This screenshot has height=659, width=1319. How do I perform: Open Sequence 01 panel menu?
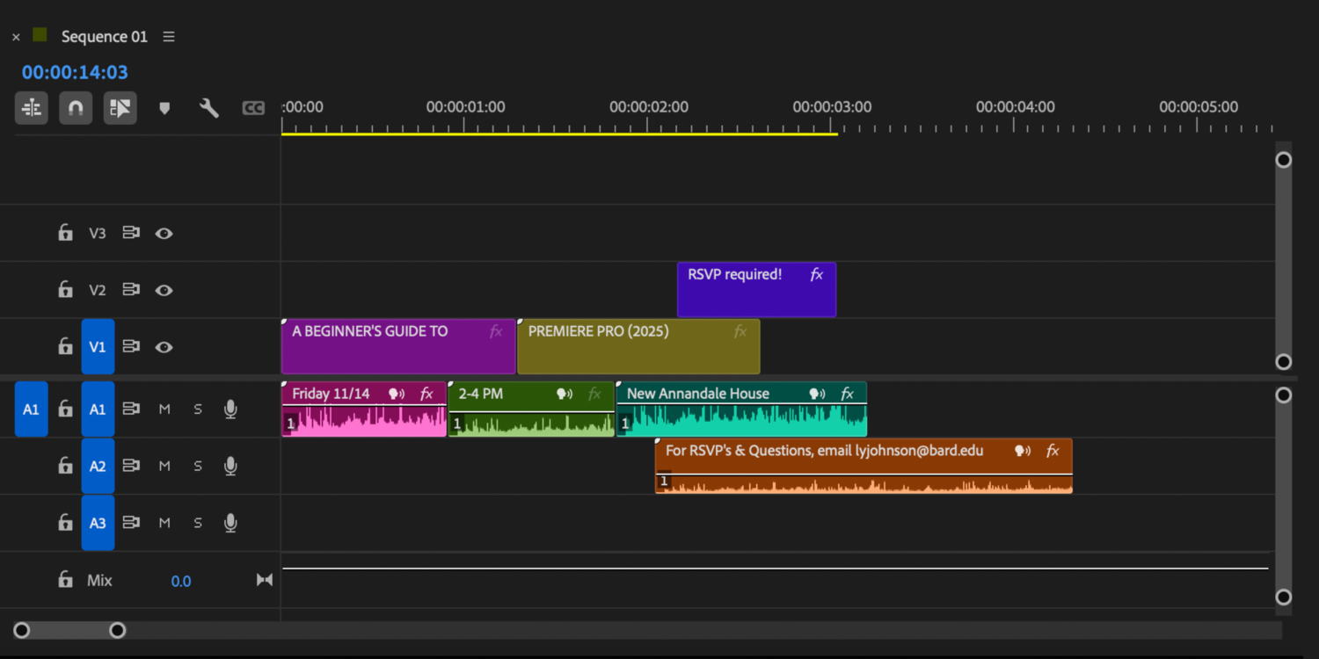[x=169, y=37]
